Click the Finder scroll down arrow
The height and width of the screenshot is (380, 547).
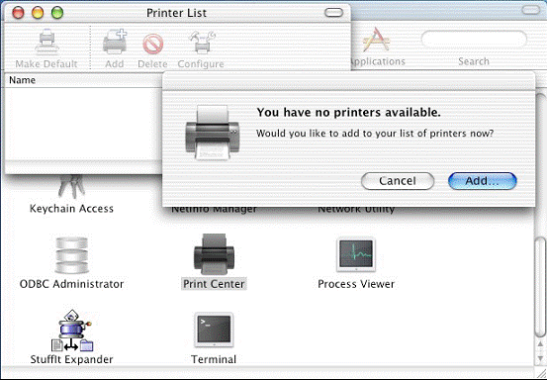coord(541,357)
